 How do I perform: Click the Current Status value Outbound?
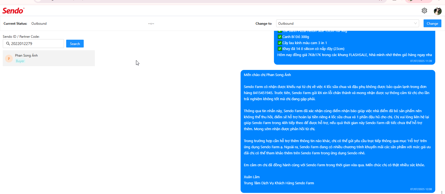click(x=39, y=24)
